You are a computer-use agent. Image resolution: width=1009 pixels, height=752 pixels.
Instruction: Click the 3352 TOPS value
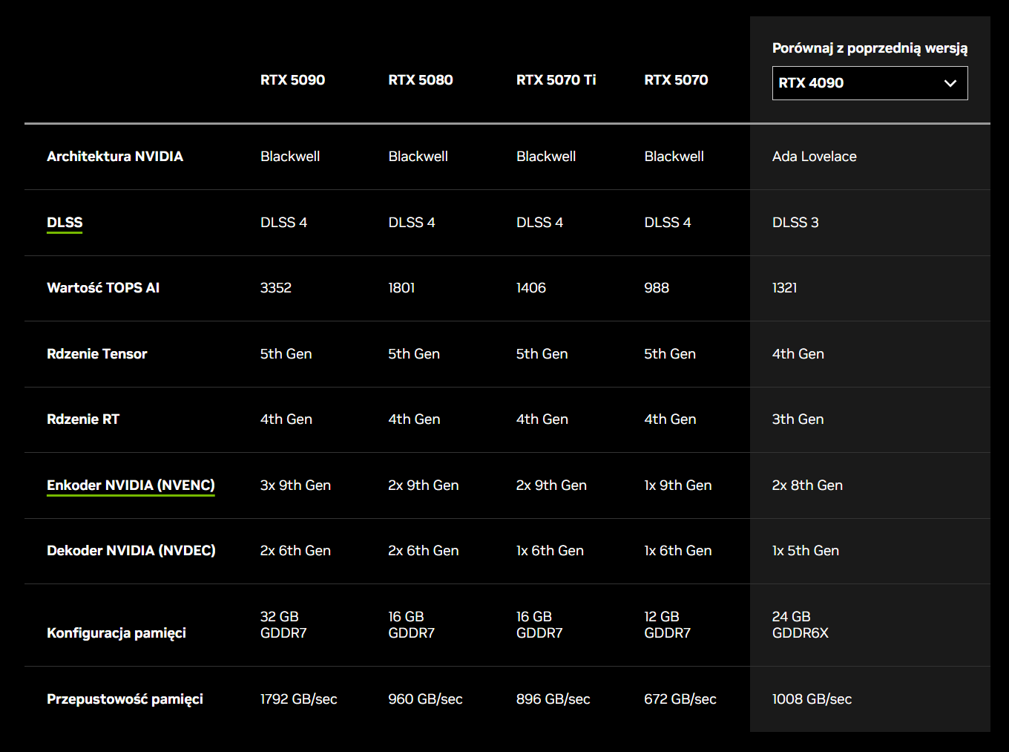coord(276,288)
